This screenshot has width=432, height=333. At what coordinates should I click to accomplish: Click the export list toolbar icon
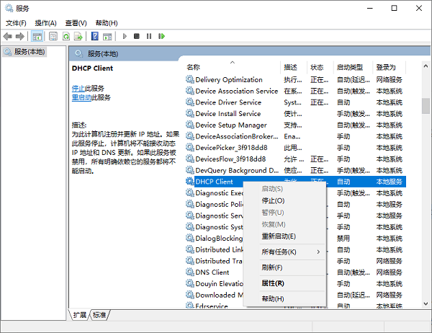click(x=78, y=36)
